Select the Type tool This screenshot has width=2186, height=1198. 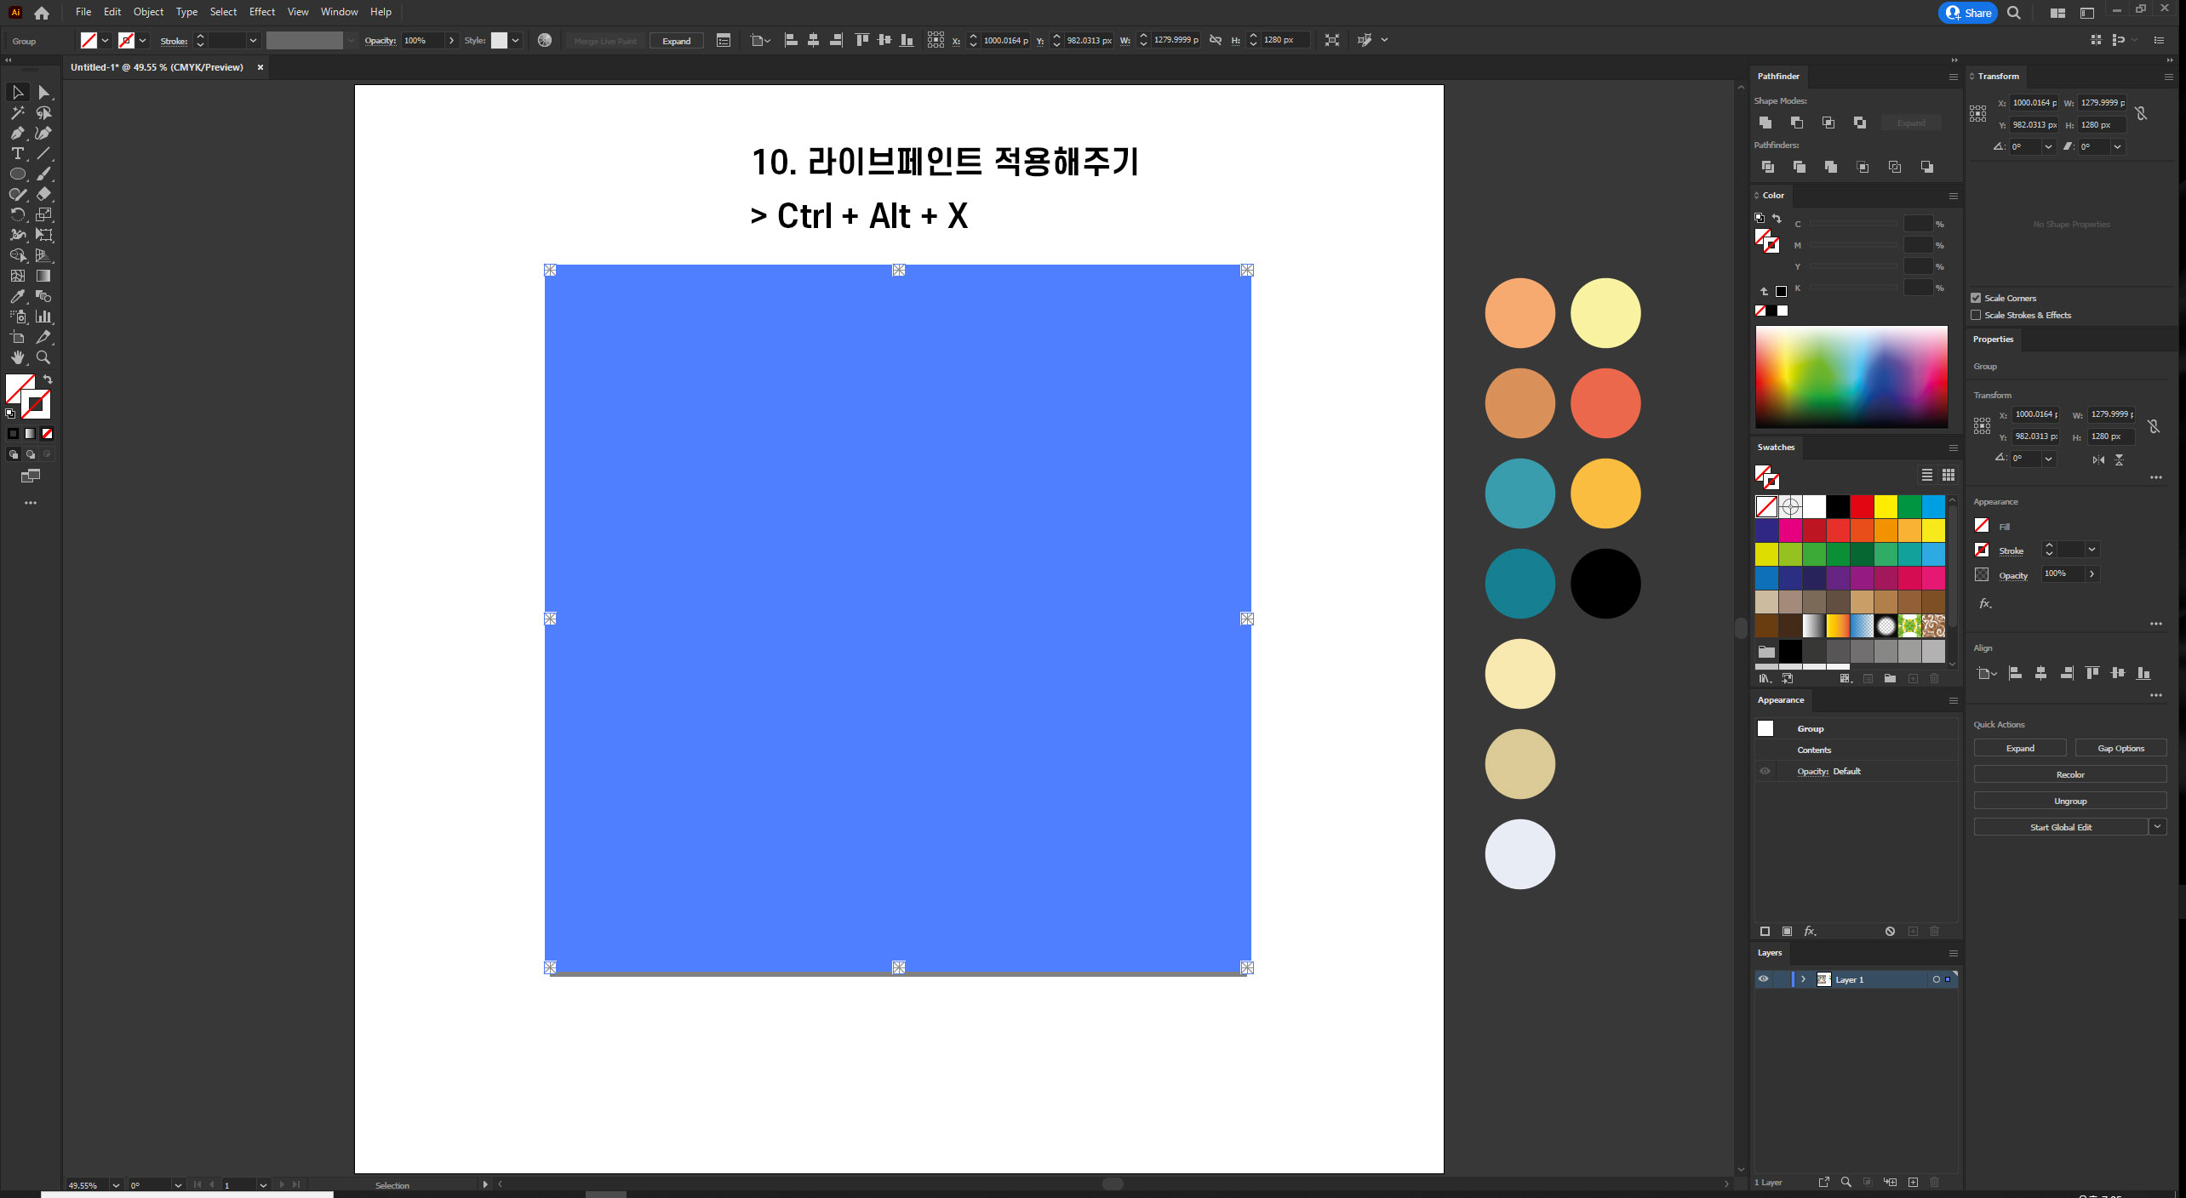(17, 153)
